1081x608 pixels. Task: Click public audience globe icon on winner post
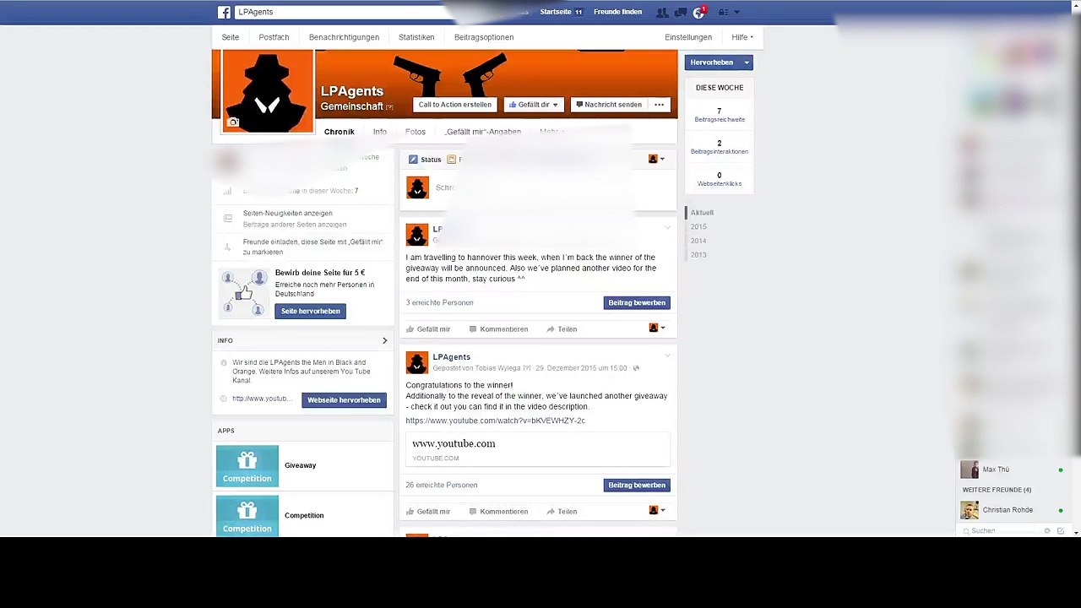[636, 368]
